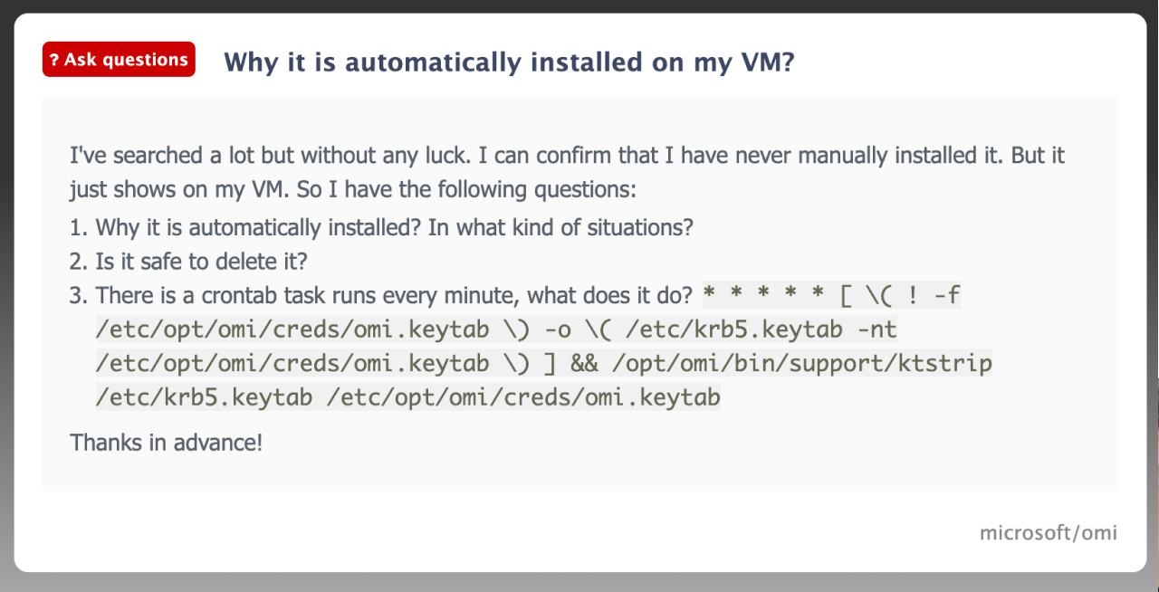The width and height of the screenshot is (1159, 592).
Task: Open the microsoft/omi repository label
Action: (x=1049, y=532)
